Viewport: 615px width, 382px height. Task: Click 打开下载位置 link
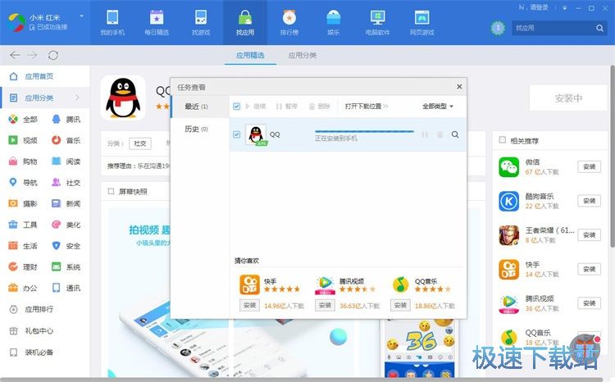coord(367,107)
